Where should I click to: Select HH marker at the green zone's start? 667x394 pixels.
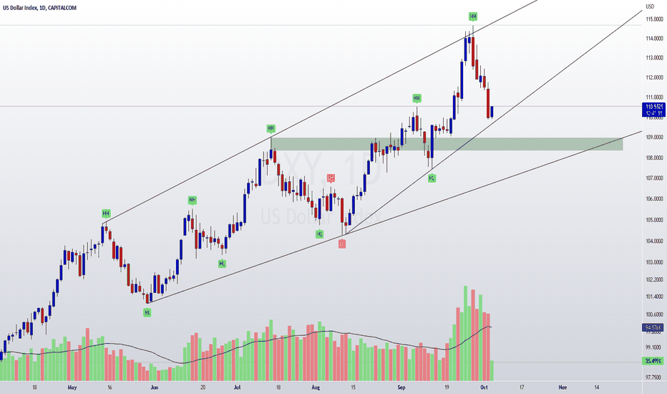(271, 128)
